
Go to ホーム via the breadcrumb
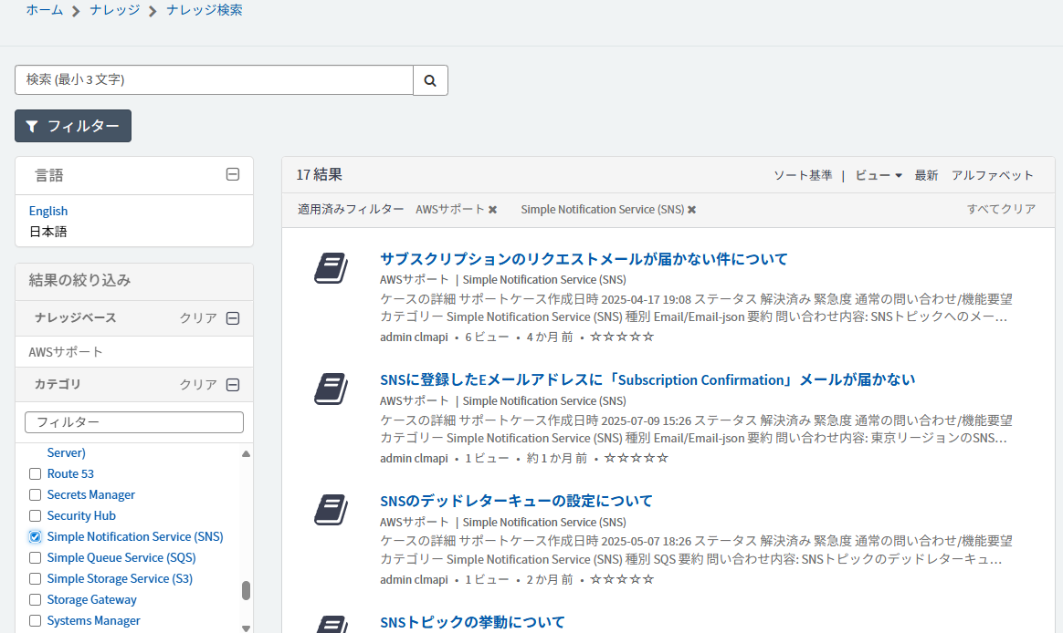[44, 10]
